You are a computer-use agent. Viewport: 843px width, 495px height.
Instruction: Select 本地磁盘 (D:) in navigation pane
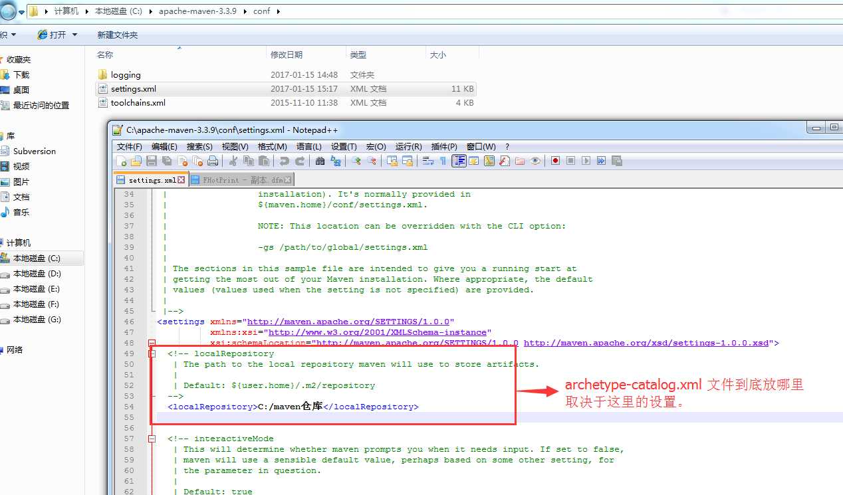click(x=37, y=274)
